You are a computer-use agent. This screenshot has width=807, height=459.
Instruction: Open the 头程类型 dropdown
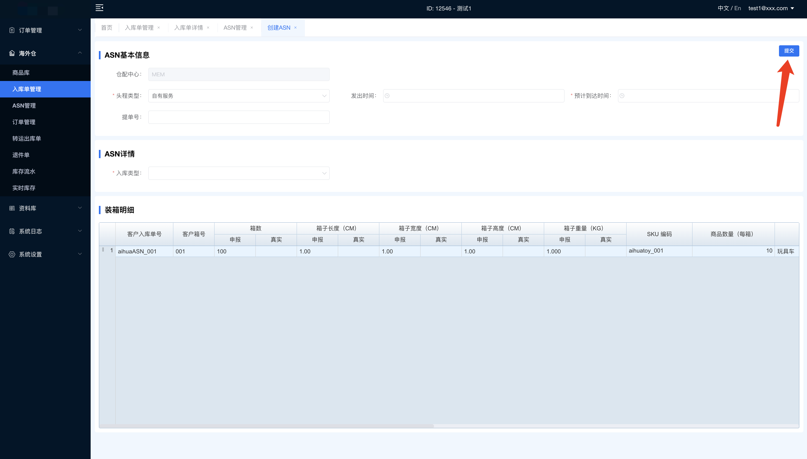pyautogui.click(x=239, y=96)
